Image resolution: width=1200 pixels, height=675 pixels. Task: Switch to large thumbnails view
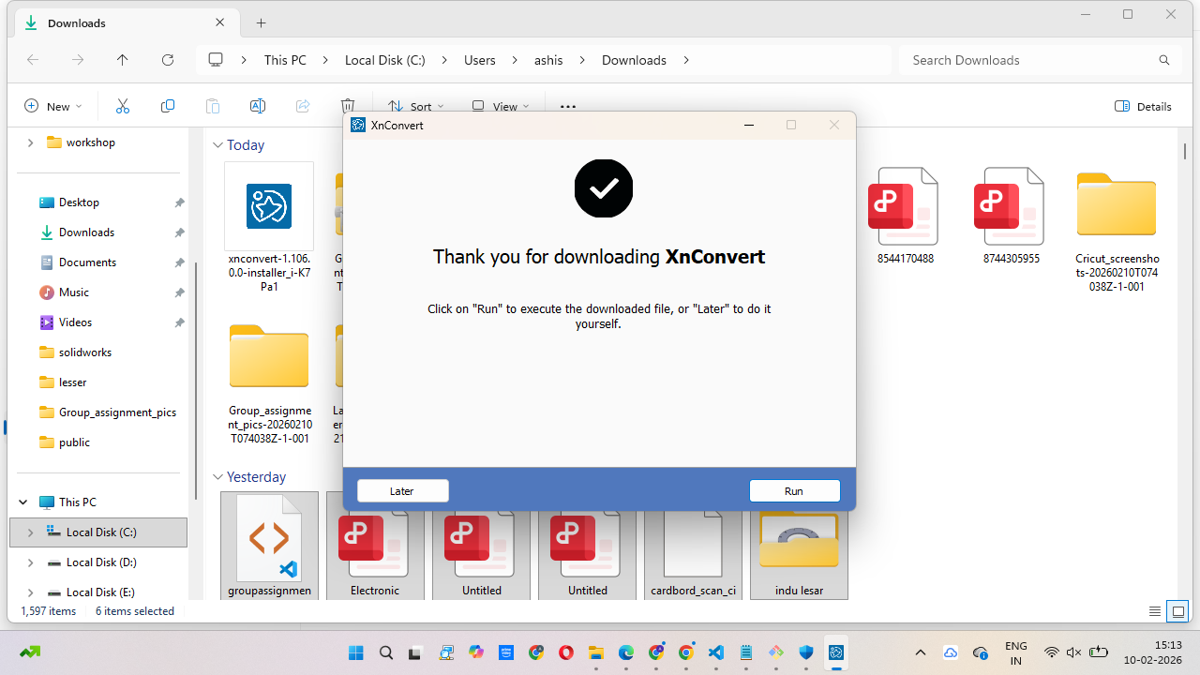pos(1179,611)
